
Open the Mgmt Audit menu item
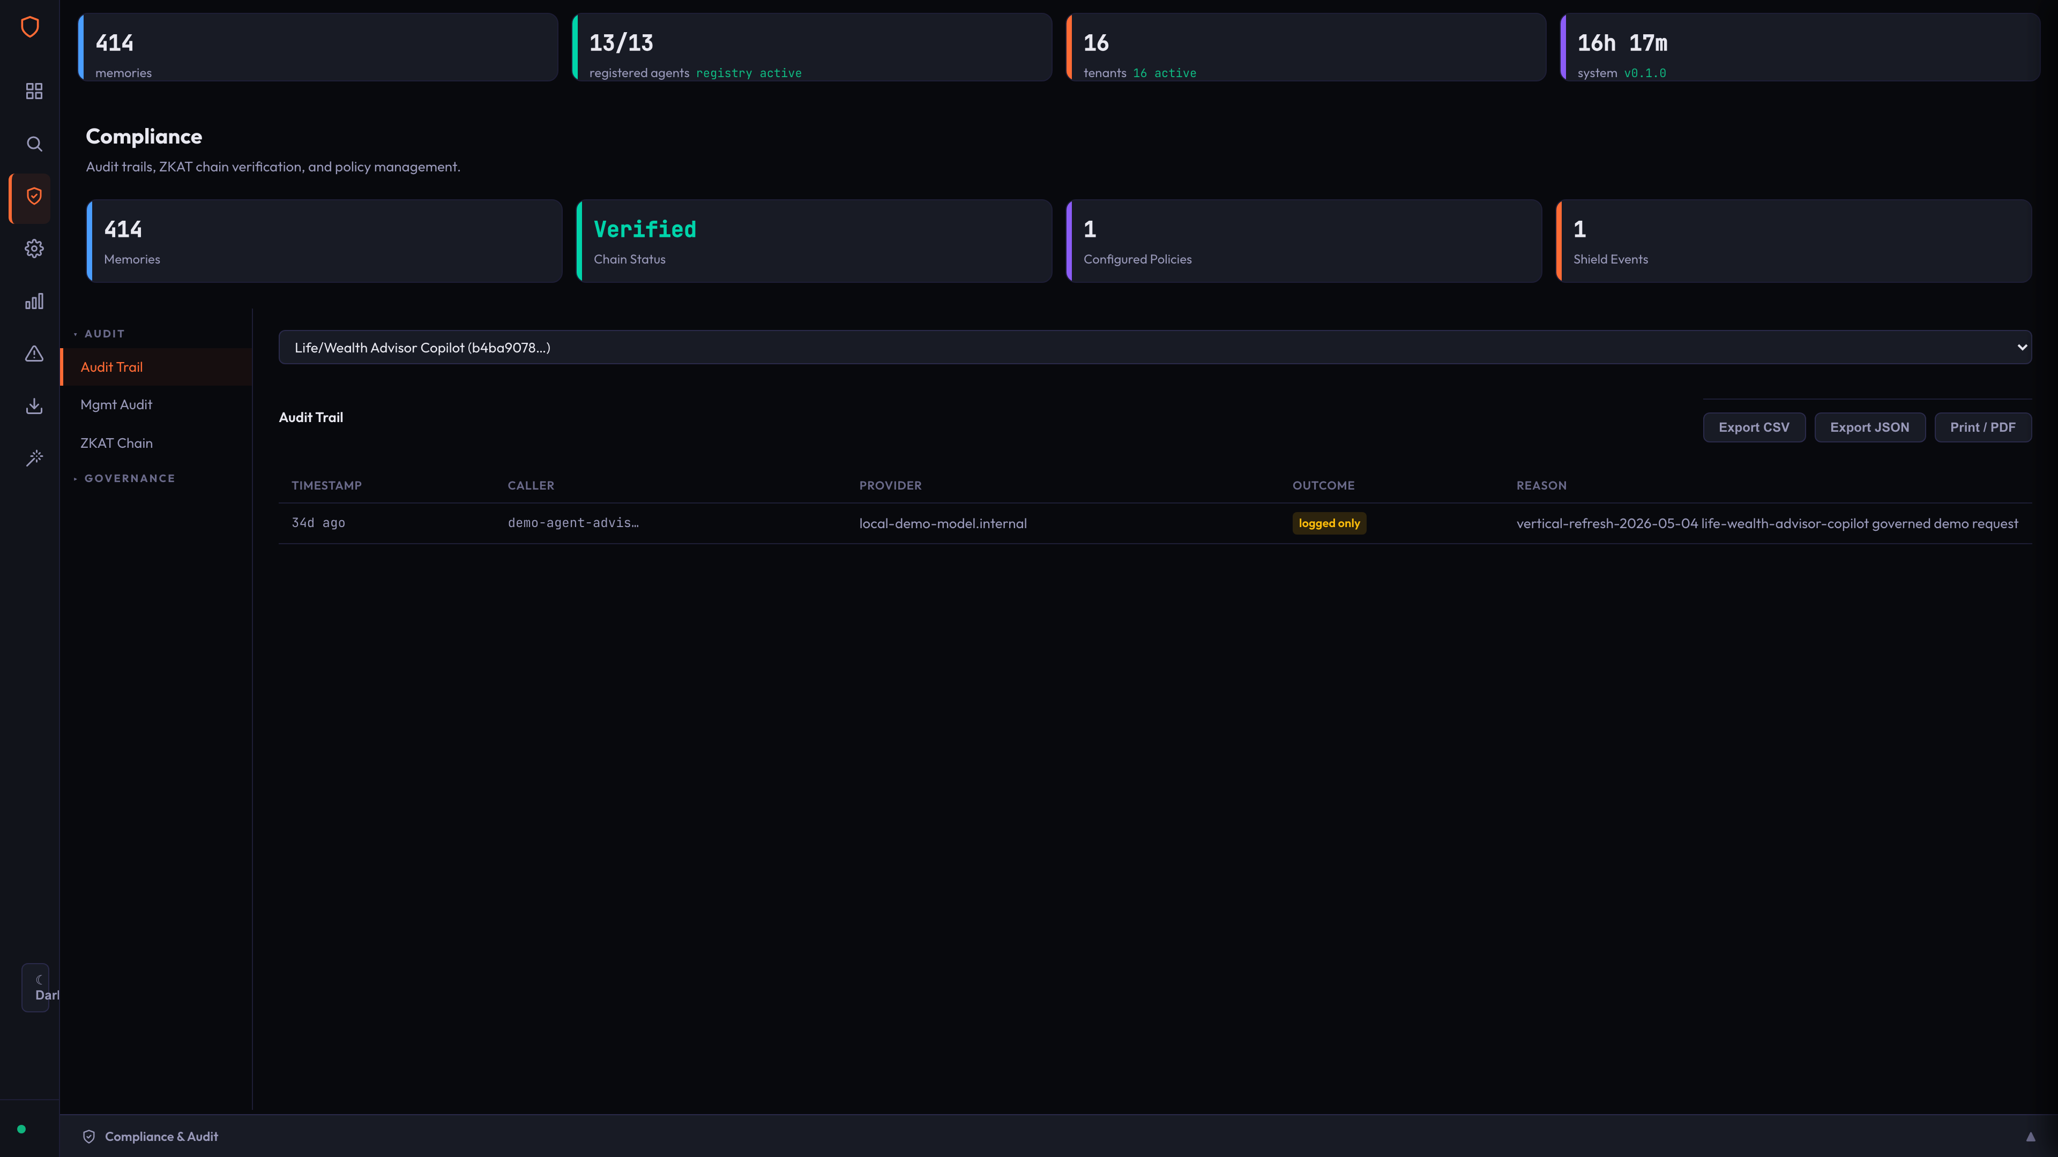(156, 405)
